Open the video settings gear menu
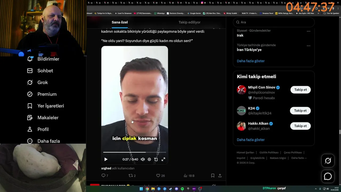Viewport: 341px width, 192px height. (x=149, y=159)
